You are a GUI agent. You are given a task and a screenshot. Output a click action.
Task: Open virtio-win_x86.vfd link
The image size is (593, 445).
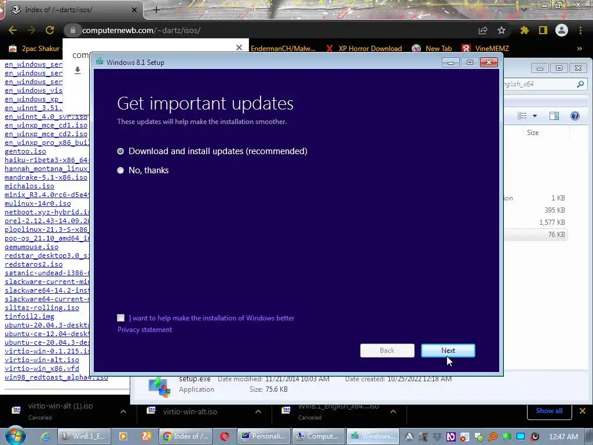click(42, 369)
